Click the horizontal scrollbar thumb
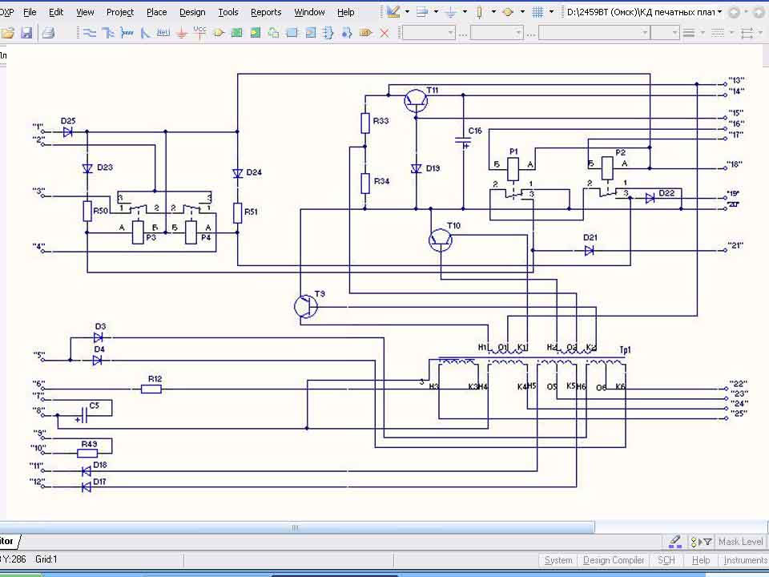The height and width of the screenshot is (577, 769). [296, 527]
